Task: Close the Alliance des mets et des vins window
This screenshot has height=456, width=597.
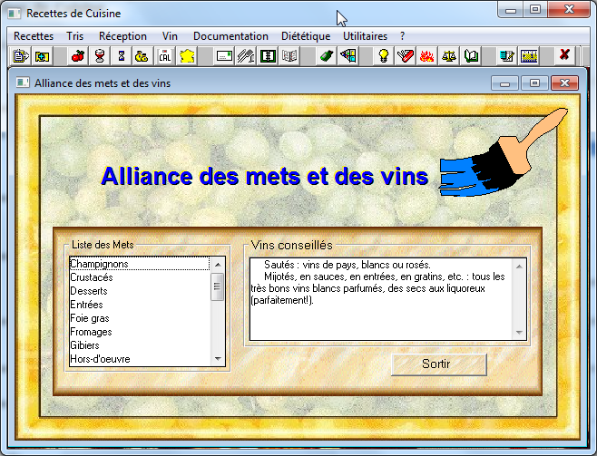Action: (x=564, y=83)
